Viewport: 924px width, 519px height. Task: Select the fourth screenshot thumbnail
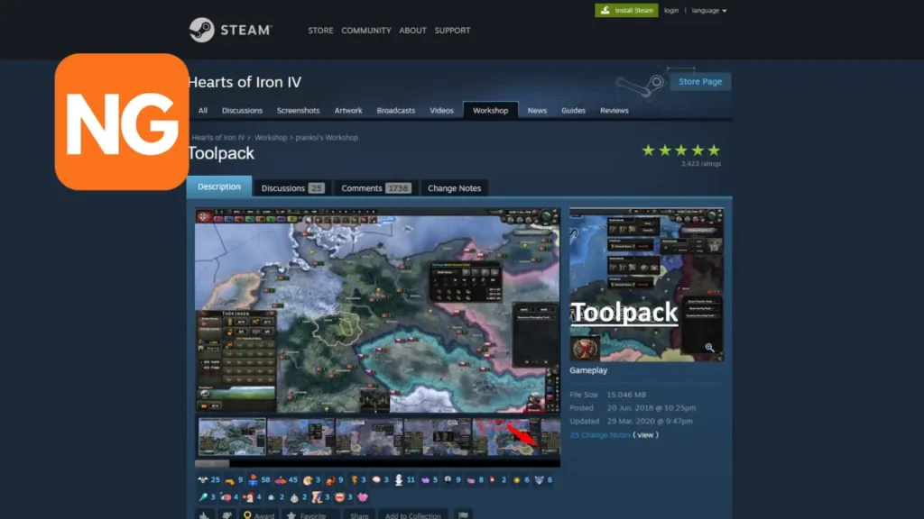tap(438, 437)
